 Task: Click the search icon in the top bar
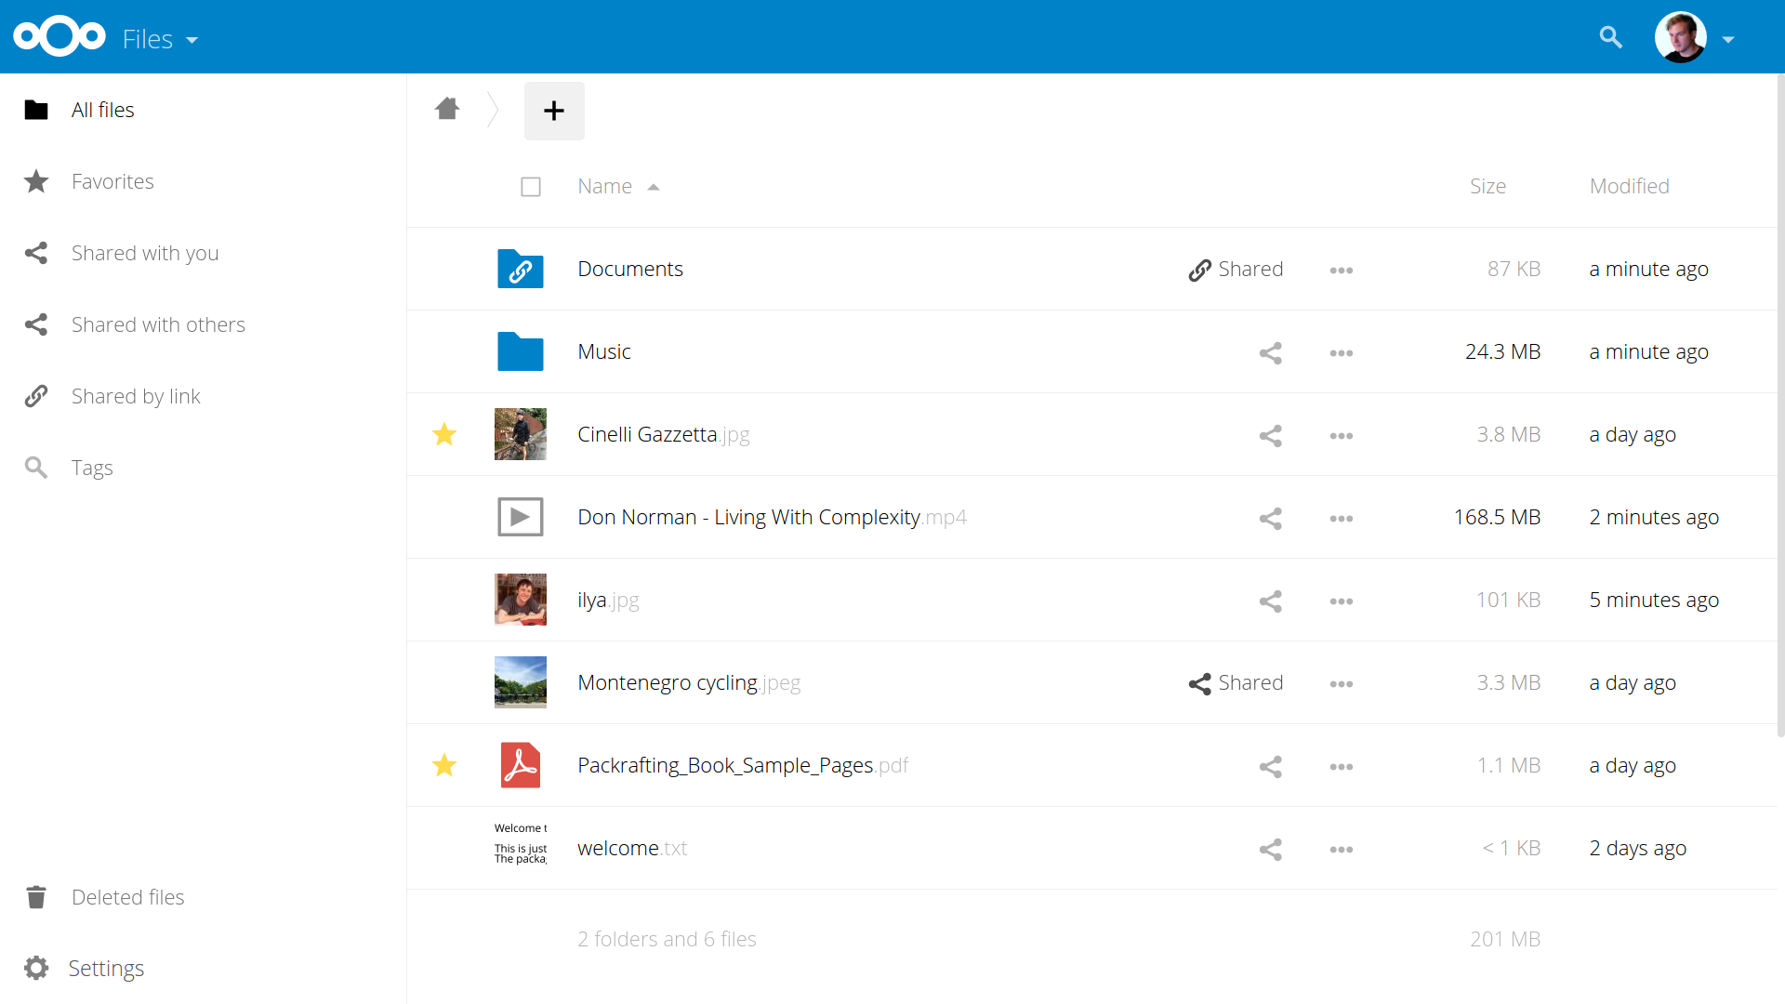(x=1611, y=37)
